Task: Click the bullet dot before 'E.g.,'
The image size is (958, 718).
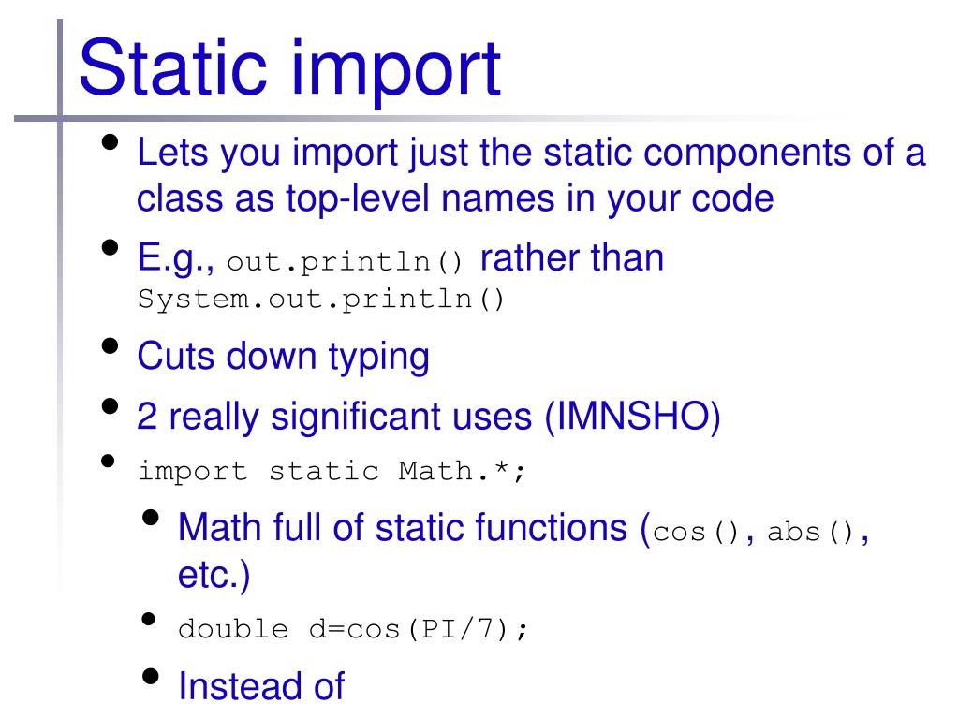Action: click(x=110, y=248)
